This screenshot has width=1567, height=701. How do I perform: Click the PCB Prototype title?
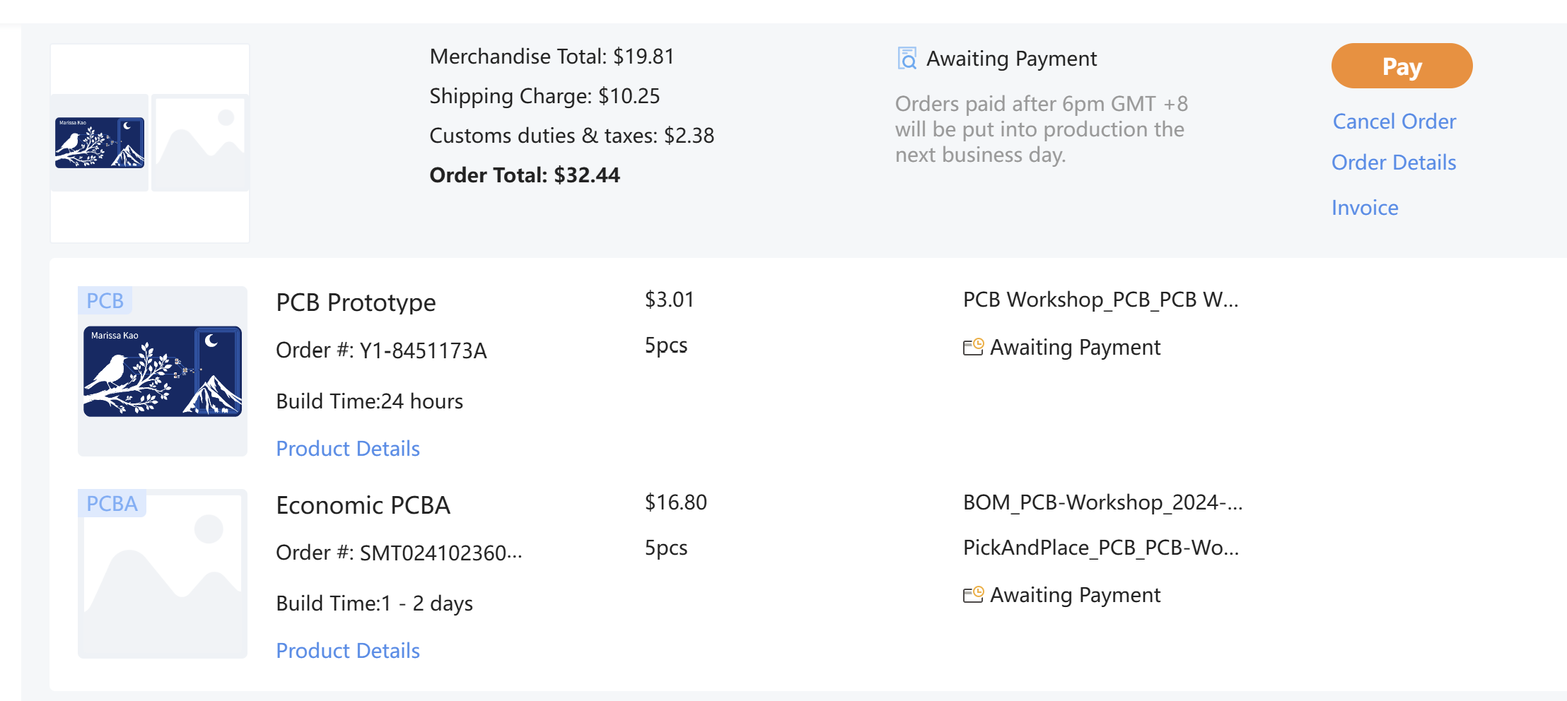point(356,302)
